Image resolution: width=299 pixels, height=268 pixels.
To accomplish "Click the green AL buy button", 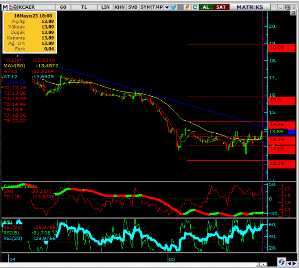I will coord(206,7).
